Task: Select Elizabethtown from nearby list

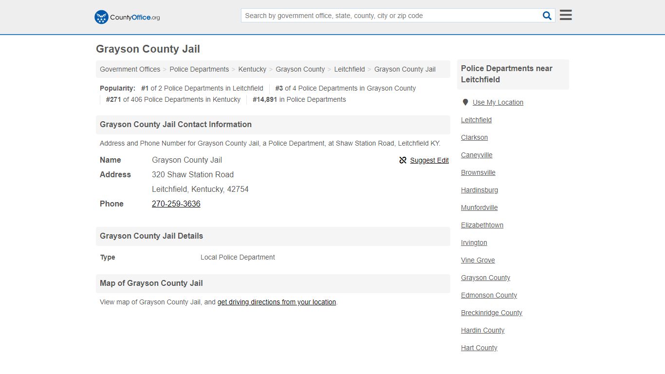Action: (482, 225)
